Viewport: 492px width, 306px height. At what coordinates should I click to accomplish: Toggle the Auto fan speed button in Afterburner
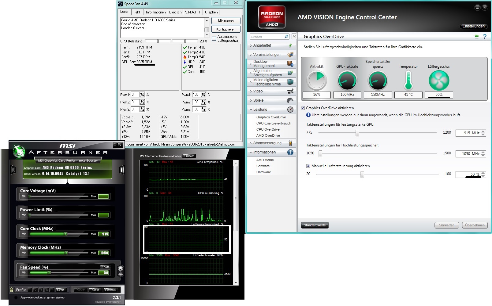point(106,267)
